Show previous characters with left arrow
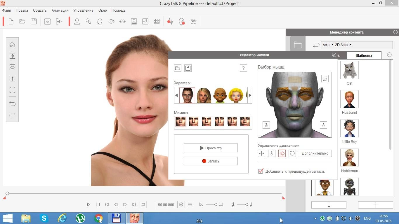This screenshot has height=224, width=399. pos(176,95)
